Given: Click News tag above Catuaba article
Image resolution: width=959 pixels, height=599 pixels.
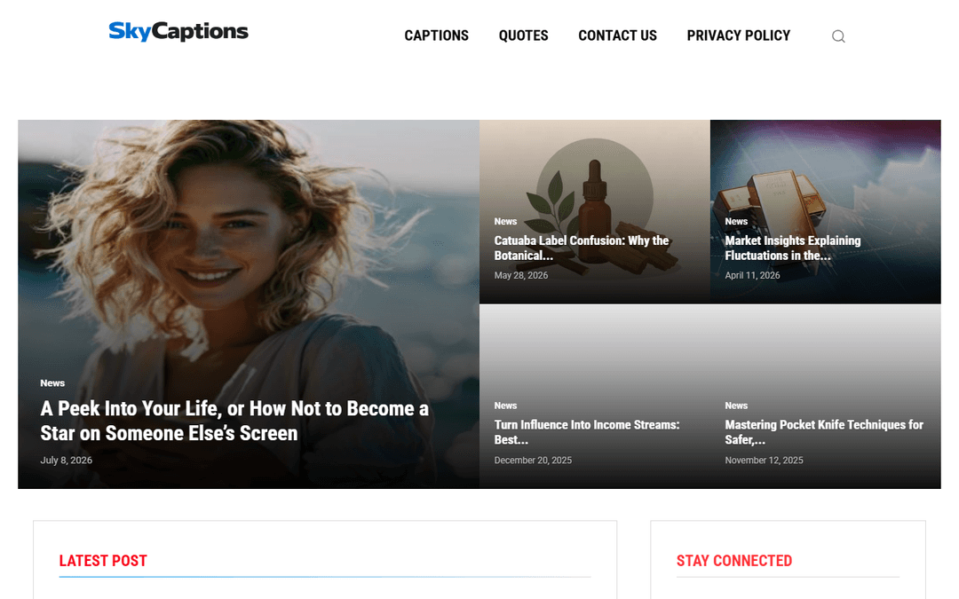Looking at the screenshot, I should [505, 221].
